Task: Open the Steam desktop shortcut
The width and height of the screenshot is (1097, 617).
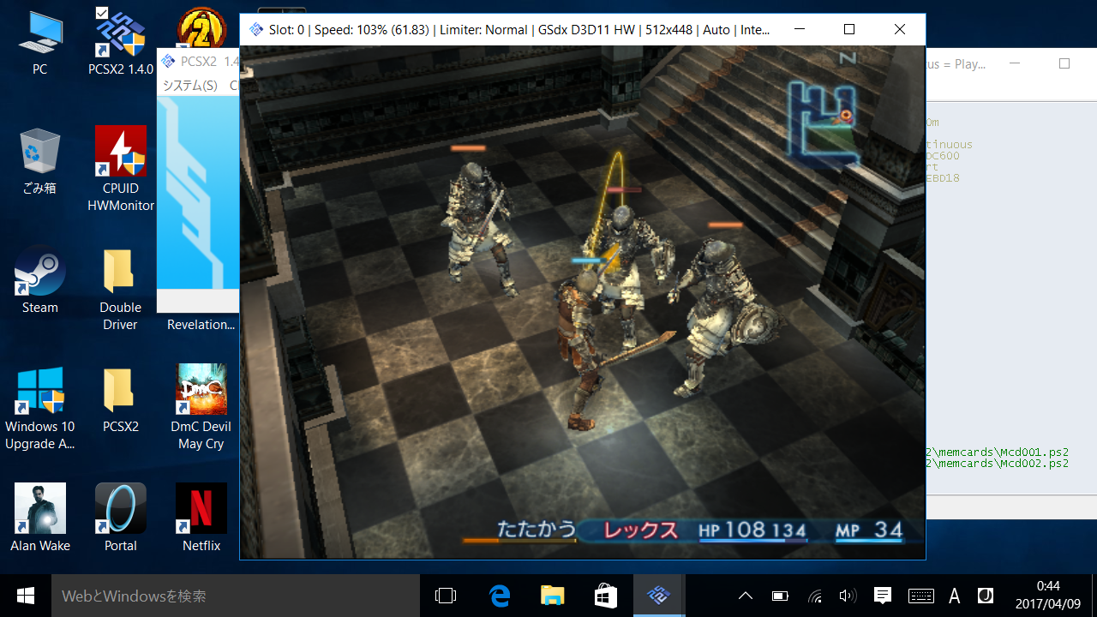Action: pos(39,281)
